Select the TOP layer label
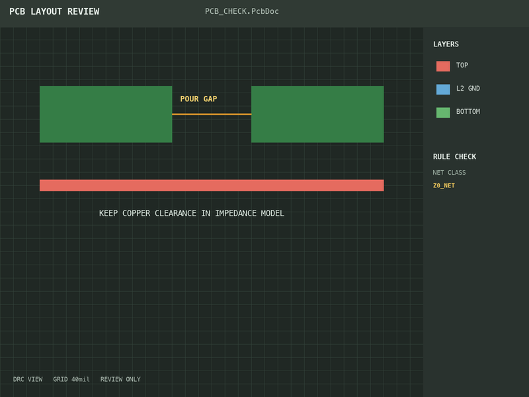This screenshot has width=529, height=397. (x=462, y=65)
